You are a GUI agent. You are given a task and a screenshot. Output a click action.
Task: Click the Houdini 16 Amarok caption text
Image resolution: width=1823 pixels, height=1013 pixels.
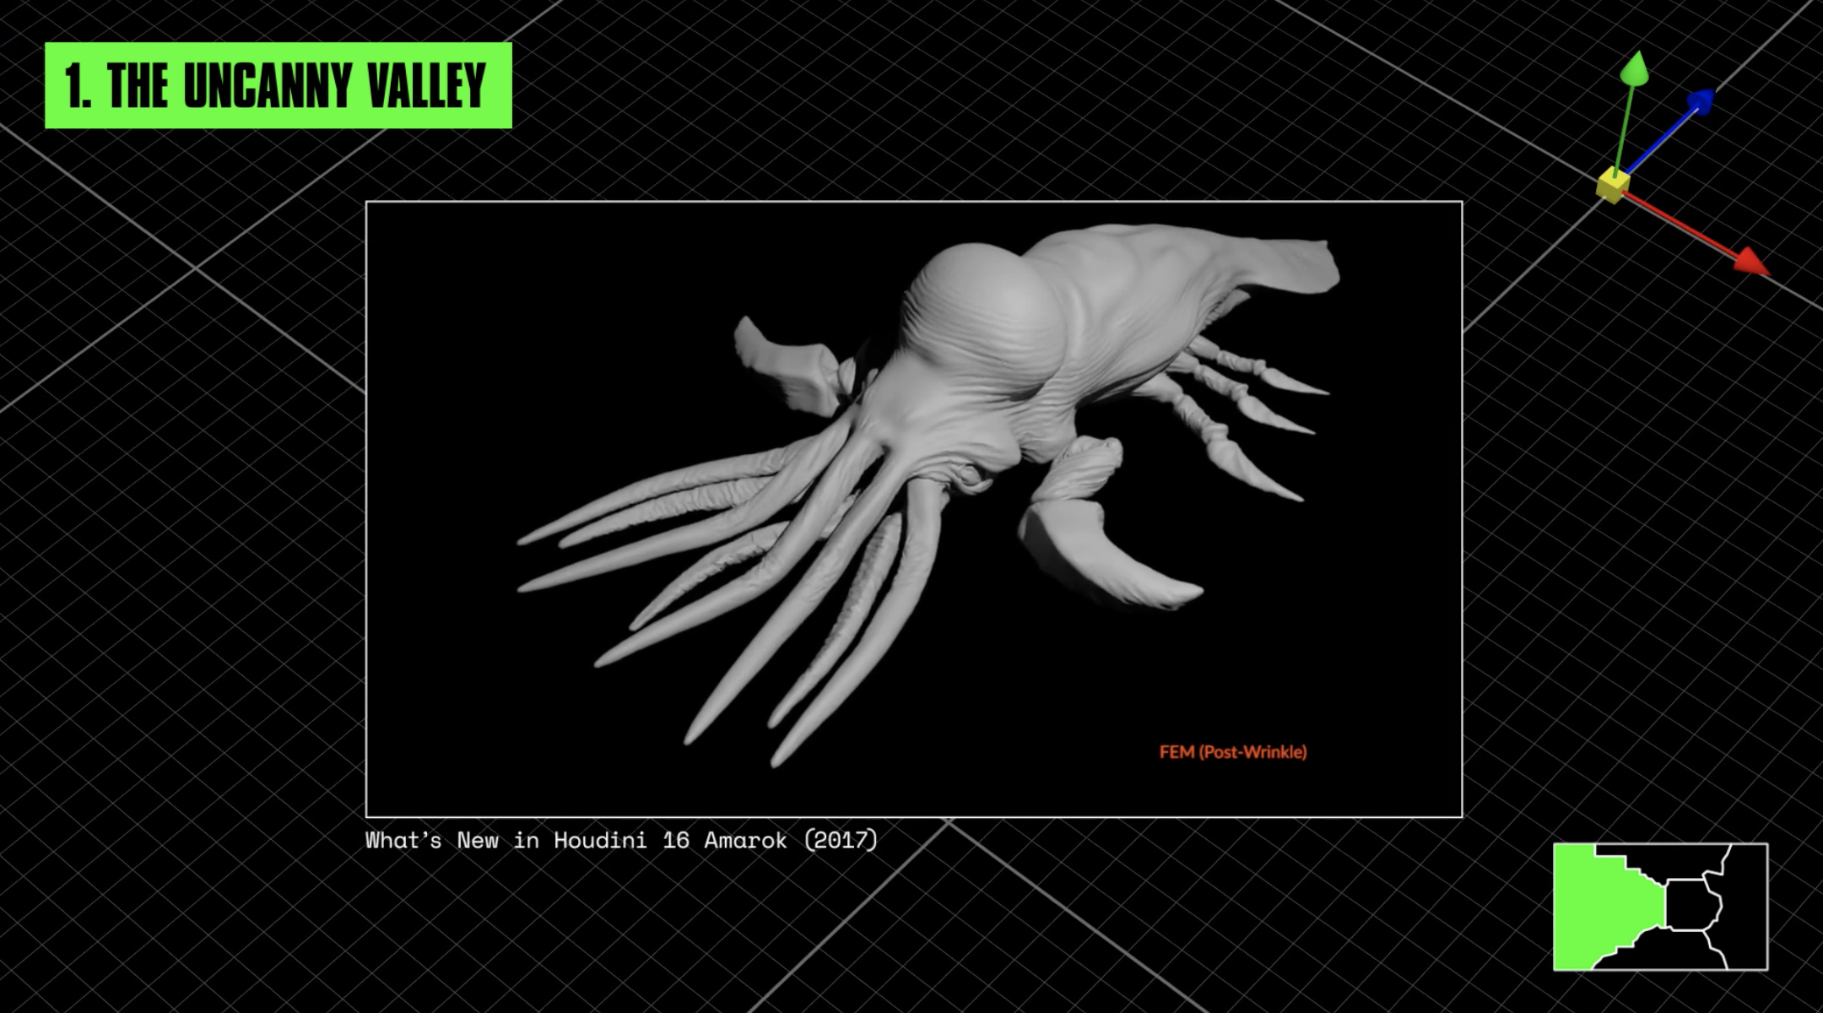[621, 841]
